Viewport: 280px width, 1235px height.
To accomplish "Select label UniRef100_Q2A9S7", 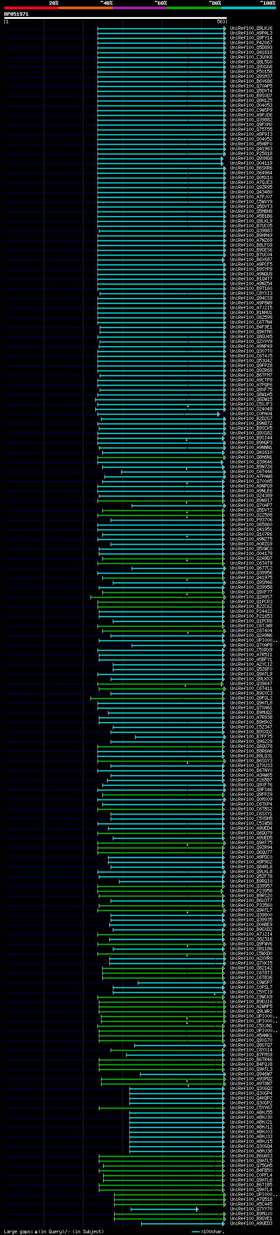I will pos(251,597).
